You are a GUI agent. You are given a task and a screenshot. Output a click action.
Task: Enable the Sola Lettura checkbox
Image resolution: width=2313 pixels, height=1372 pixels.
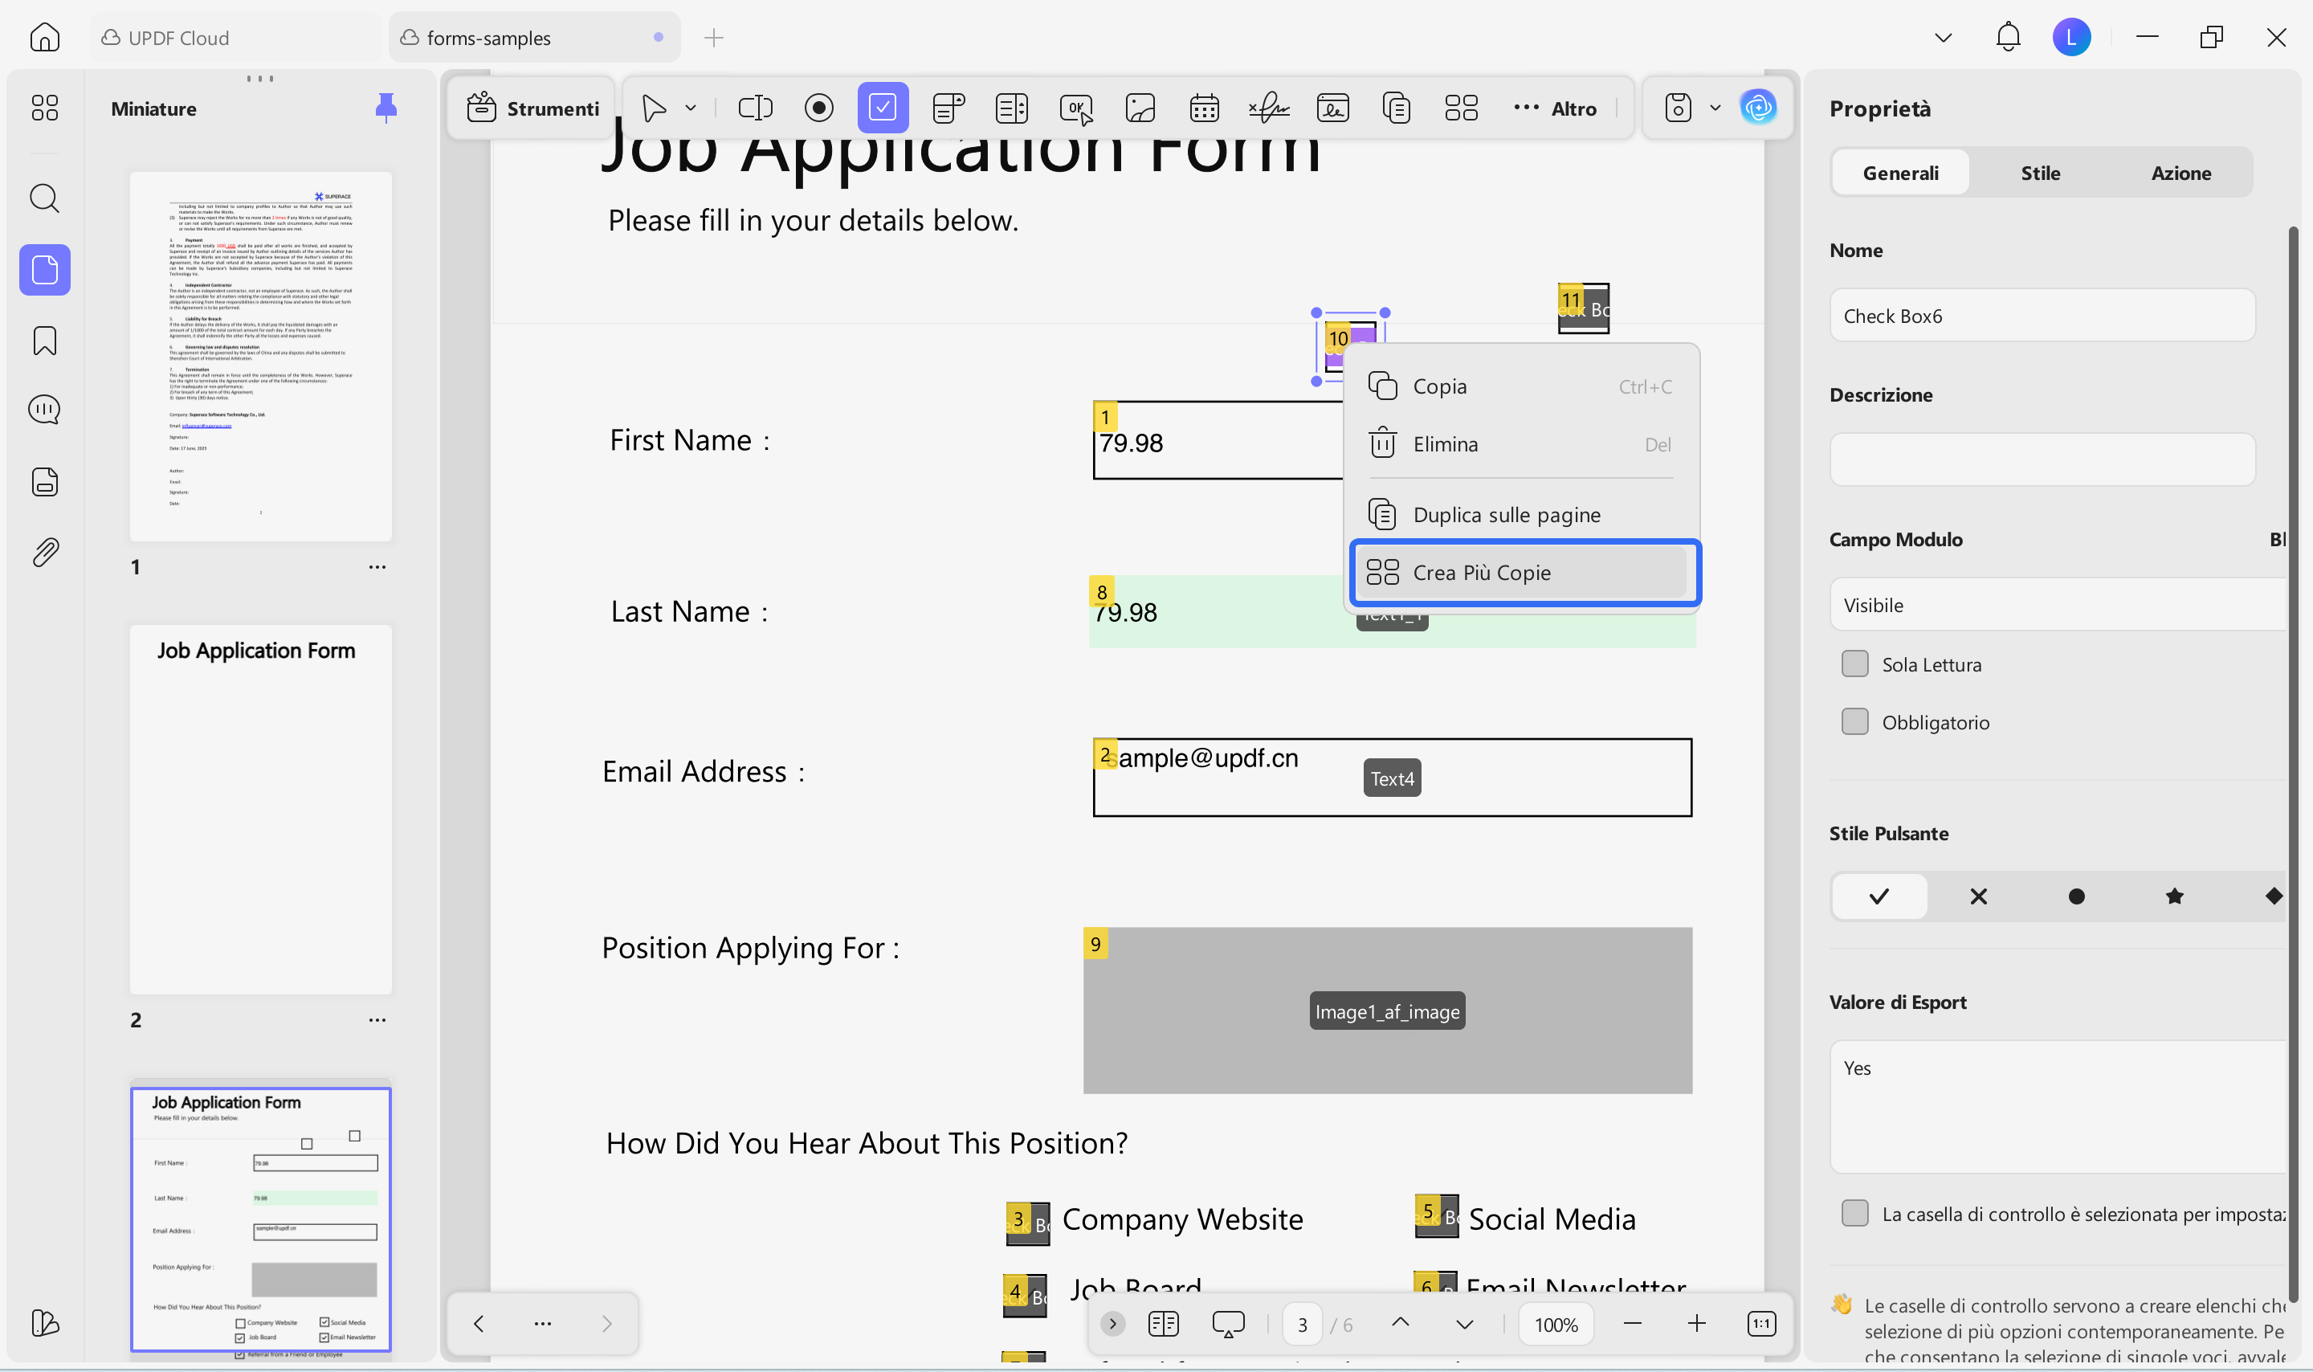[1854, 664]
